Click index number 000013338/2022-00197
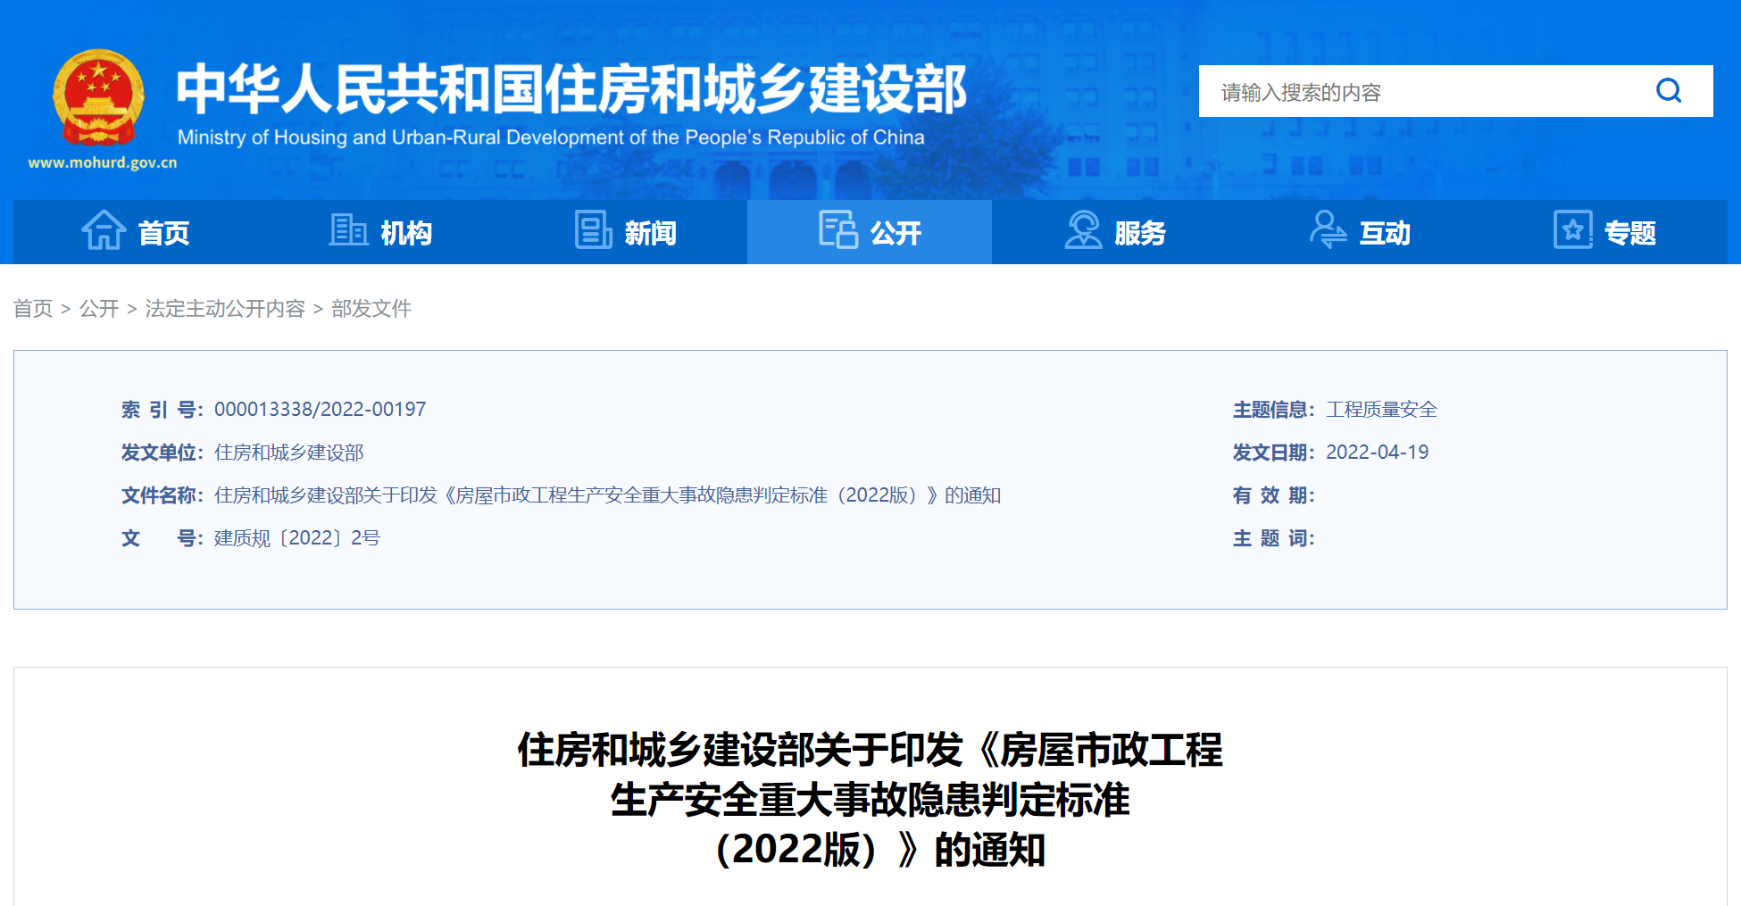The height and width of the screenshot is (906, 1741). (321, 409)
